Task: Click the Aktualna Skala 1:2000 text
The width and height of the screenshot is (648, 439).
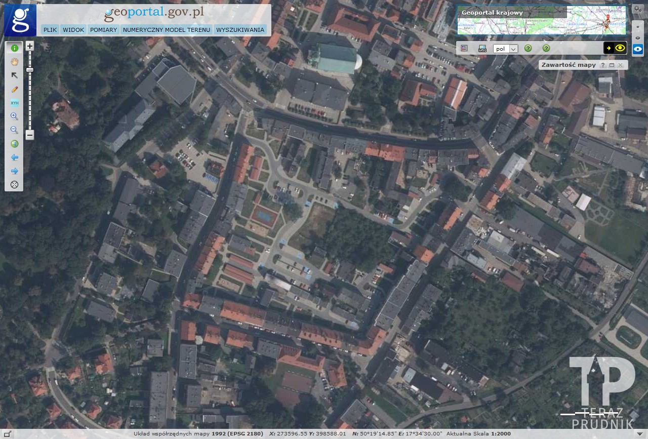Action: [478, 434]
